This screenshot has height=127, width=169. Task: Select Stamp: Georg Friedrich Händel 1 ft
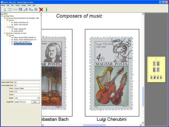[25, 38]
